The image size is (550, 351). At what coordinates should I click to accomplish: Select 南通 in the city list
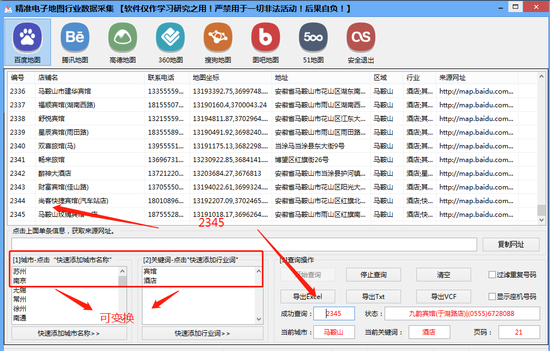[x=20, y=318]
